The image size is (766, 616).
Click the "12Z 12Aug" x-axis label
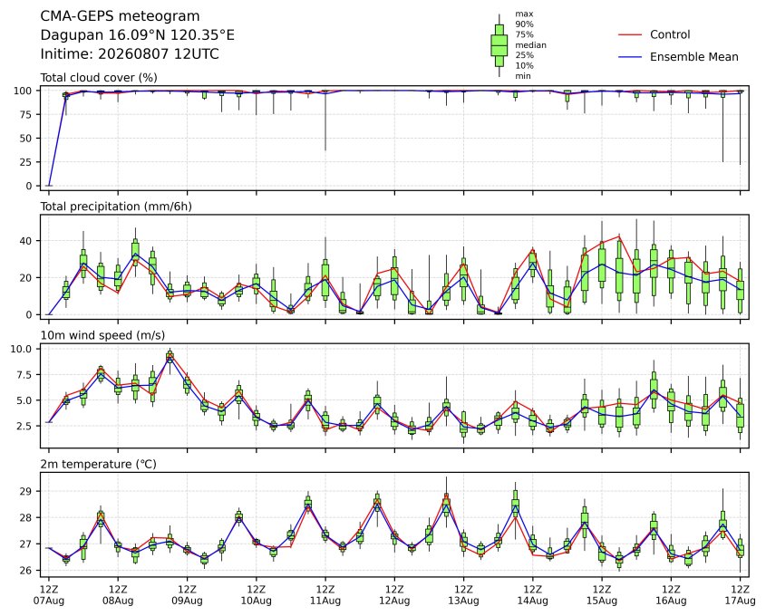[x=394, y=595]
